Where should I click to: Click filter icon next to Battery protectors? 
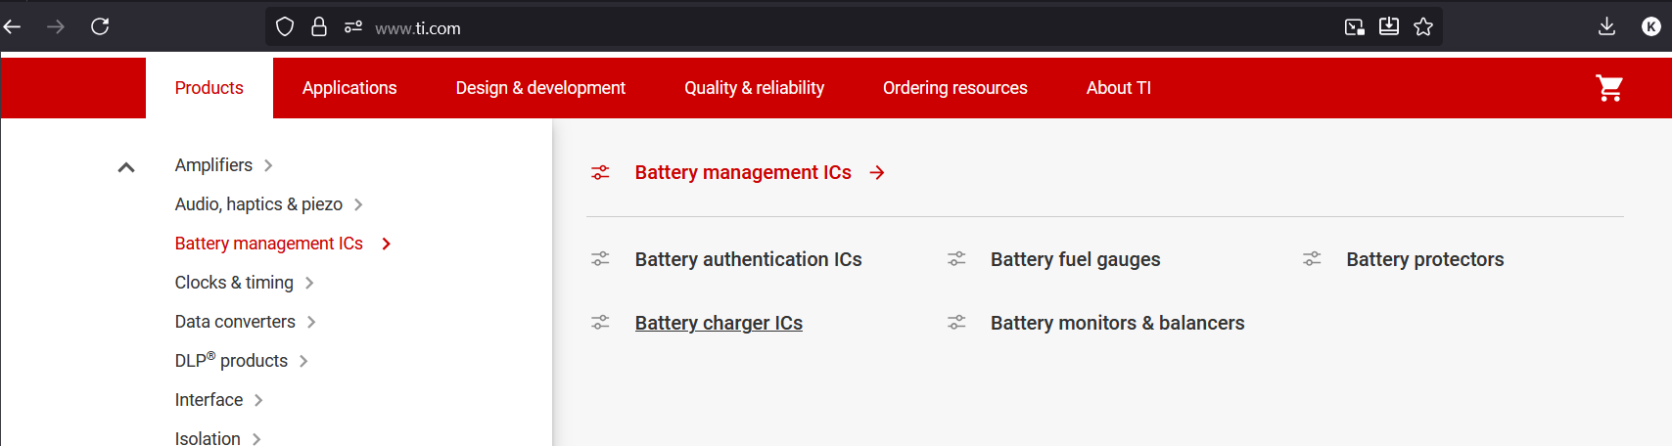(x=1312, y=259)
